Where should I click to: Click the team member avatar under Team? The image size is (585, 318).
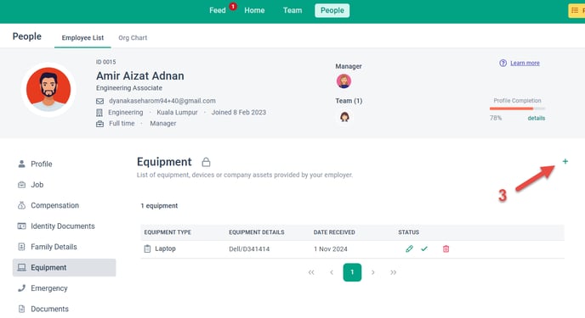pyautogui.click(x=344, y=117)
